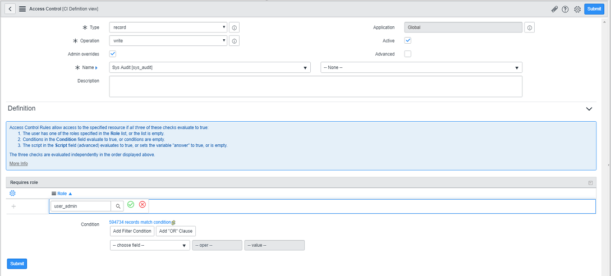The height and width of the screenshot is (276, 611).
Task: Toggle the Active checkbox
Action: pos(408,40)
